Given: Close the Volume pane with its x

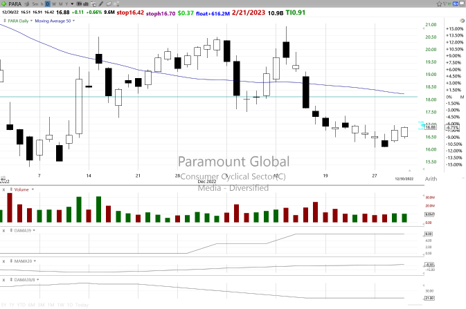Looking at the screenshot, I should [3, 189].
